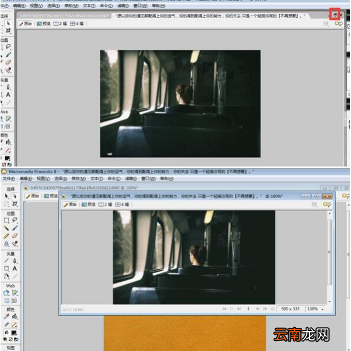Open 命令(C) menu in upper Fireworks window
Screen dimensions: 351x351
click(x=106, y=6)
